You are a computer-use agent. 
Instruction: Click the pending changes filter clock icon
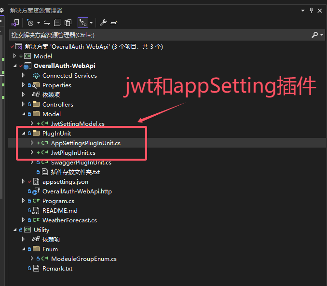click(30, 23)
